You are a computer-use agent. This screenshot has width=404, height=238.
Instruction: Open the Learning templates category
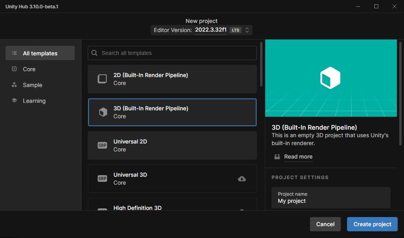pos(40,101)
